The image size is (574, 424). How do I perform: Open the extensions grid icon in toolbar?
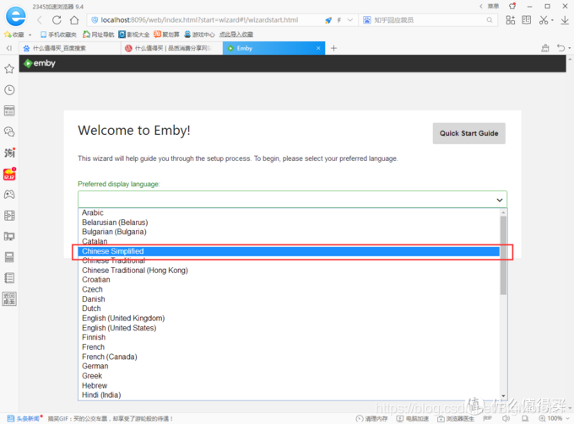coord(511,20)
